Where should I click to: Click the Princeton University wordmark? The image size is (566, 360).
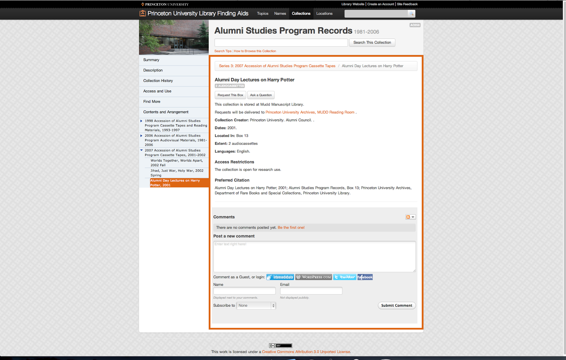[165, 4]
